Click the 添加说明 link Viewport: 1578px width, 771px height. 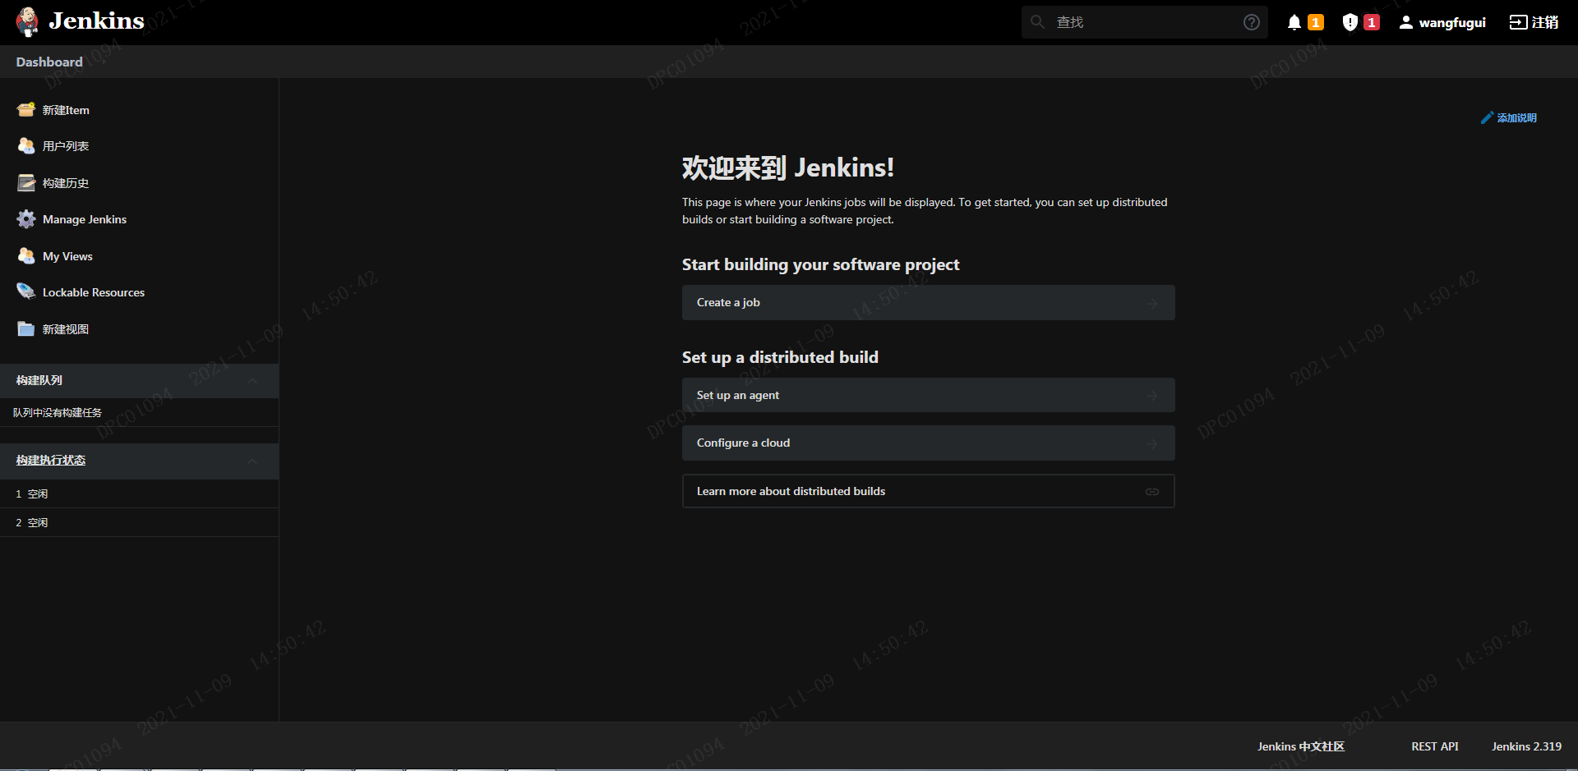click(1516, 118)
